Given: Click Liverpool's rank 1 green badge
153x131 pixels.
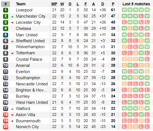Looking at the screenshot, I should click(x=6, y=10).
